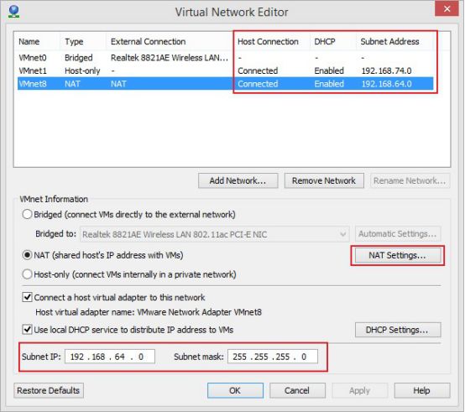Click inside the Subnet mask field
Image resolution: width=465 pixels, height=412 pixels.
tap(273, 357)
